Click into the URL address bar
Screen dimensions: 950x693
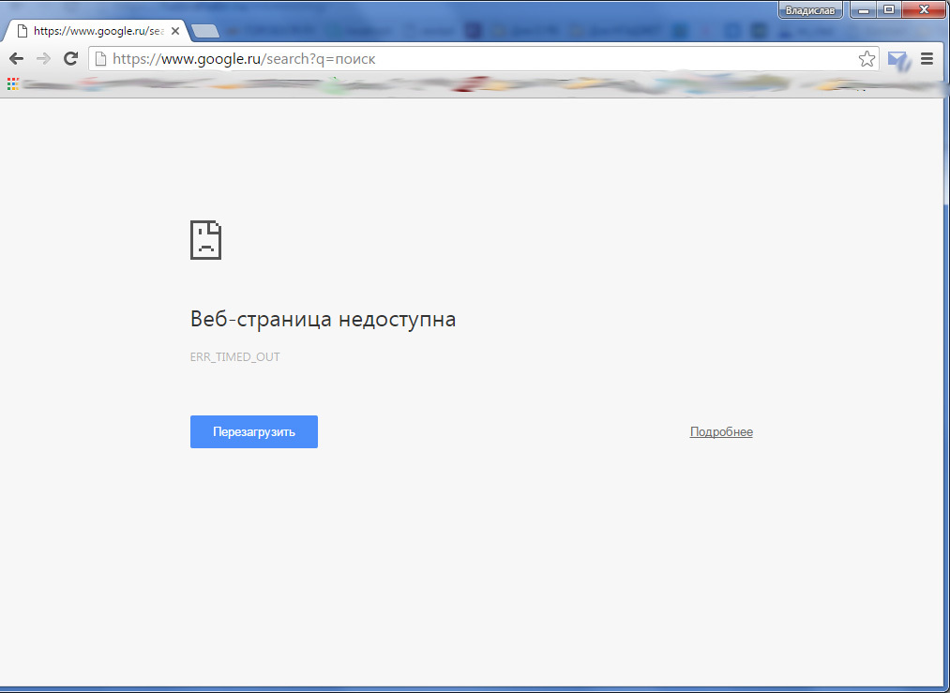point(469,59)
